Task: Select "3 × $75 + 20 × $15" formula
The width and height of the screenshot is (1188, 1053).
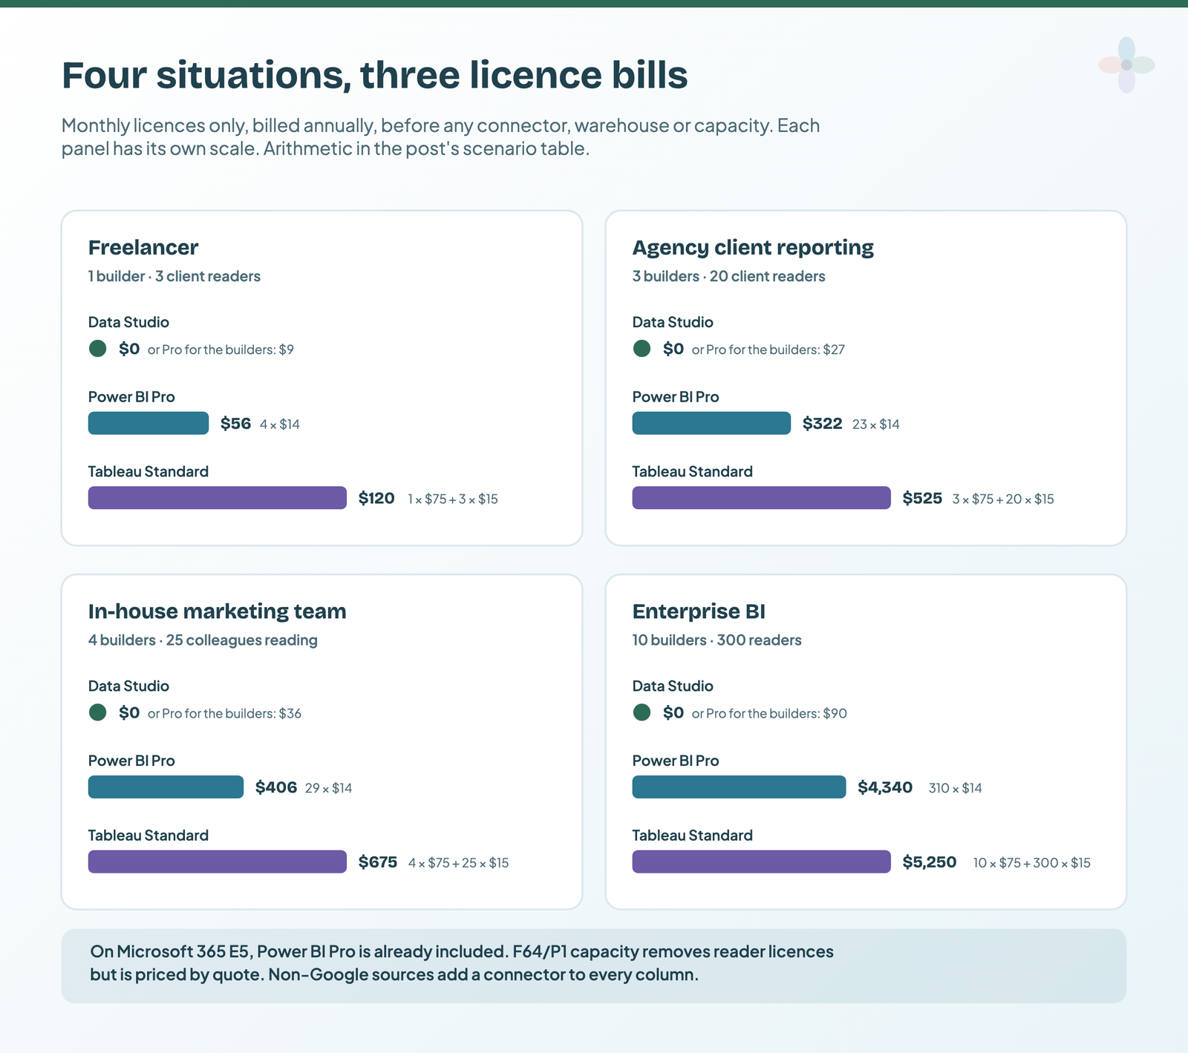Action: 1003,499
